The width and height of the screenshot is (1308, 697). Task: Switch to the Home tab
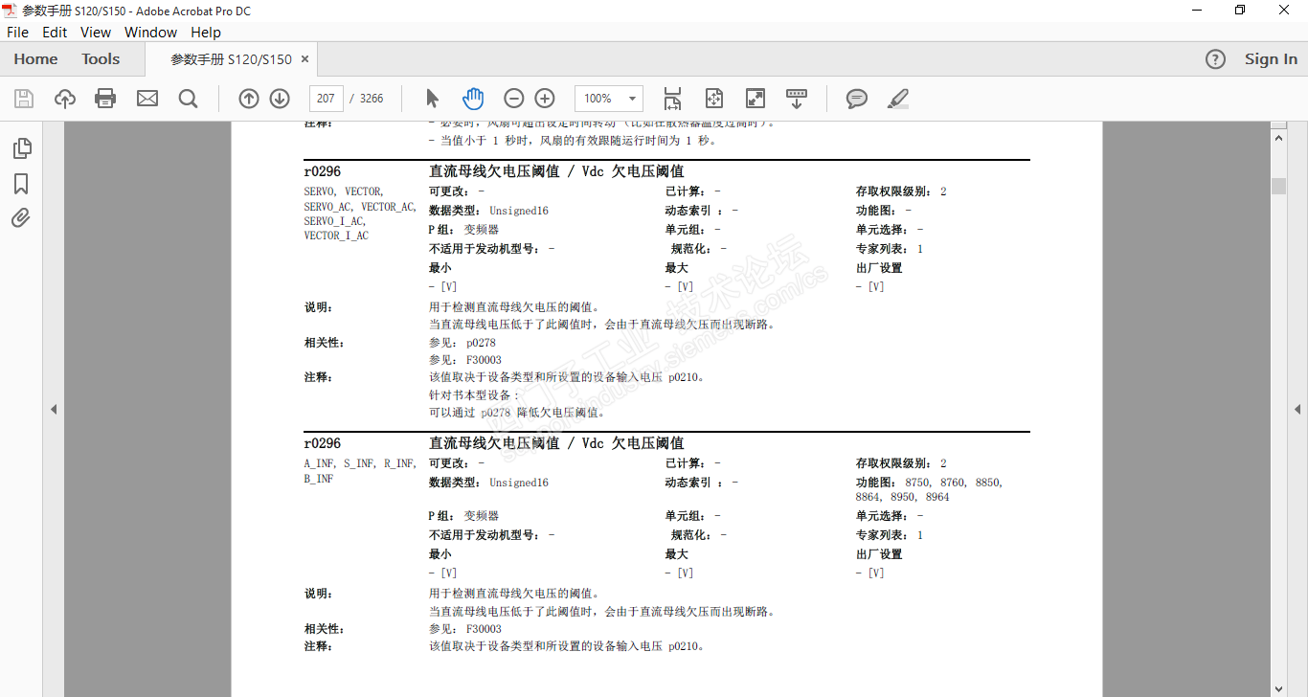pos(35,59)
